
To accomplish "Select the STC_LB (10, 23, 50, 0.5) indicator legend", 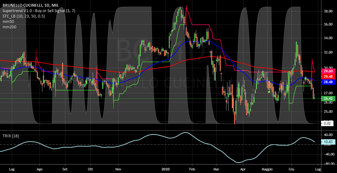I will coord(24,16).
